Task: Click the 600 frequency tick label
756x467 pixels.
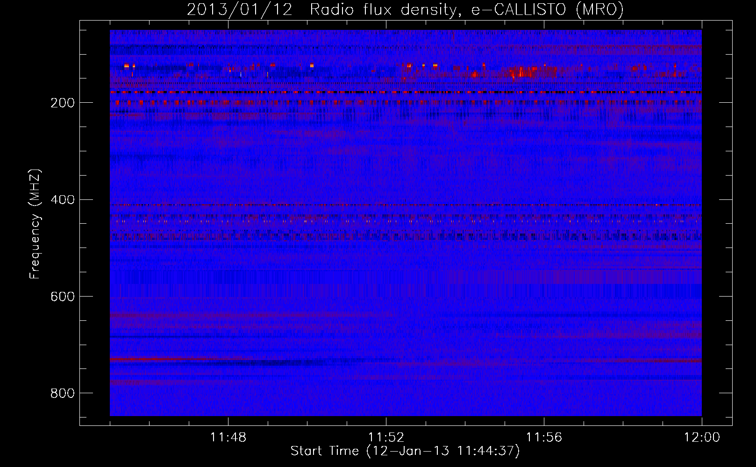Action: (x=63, y=297)
